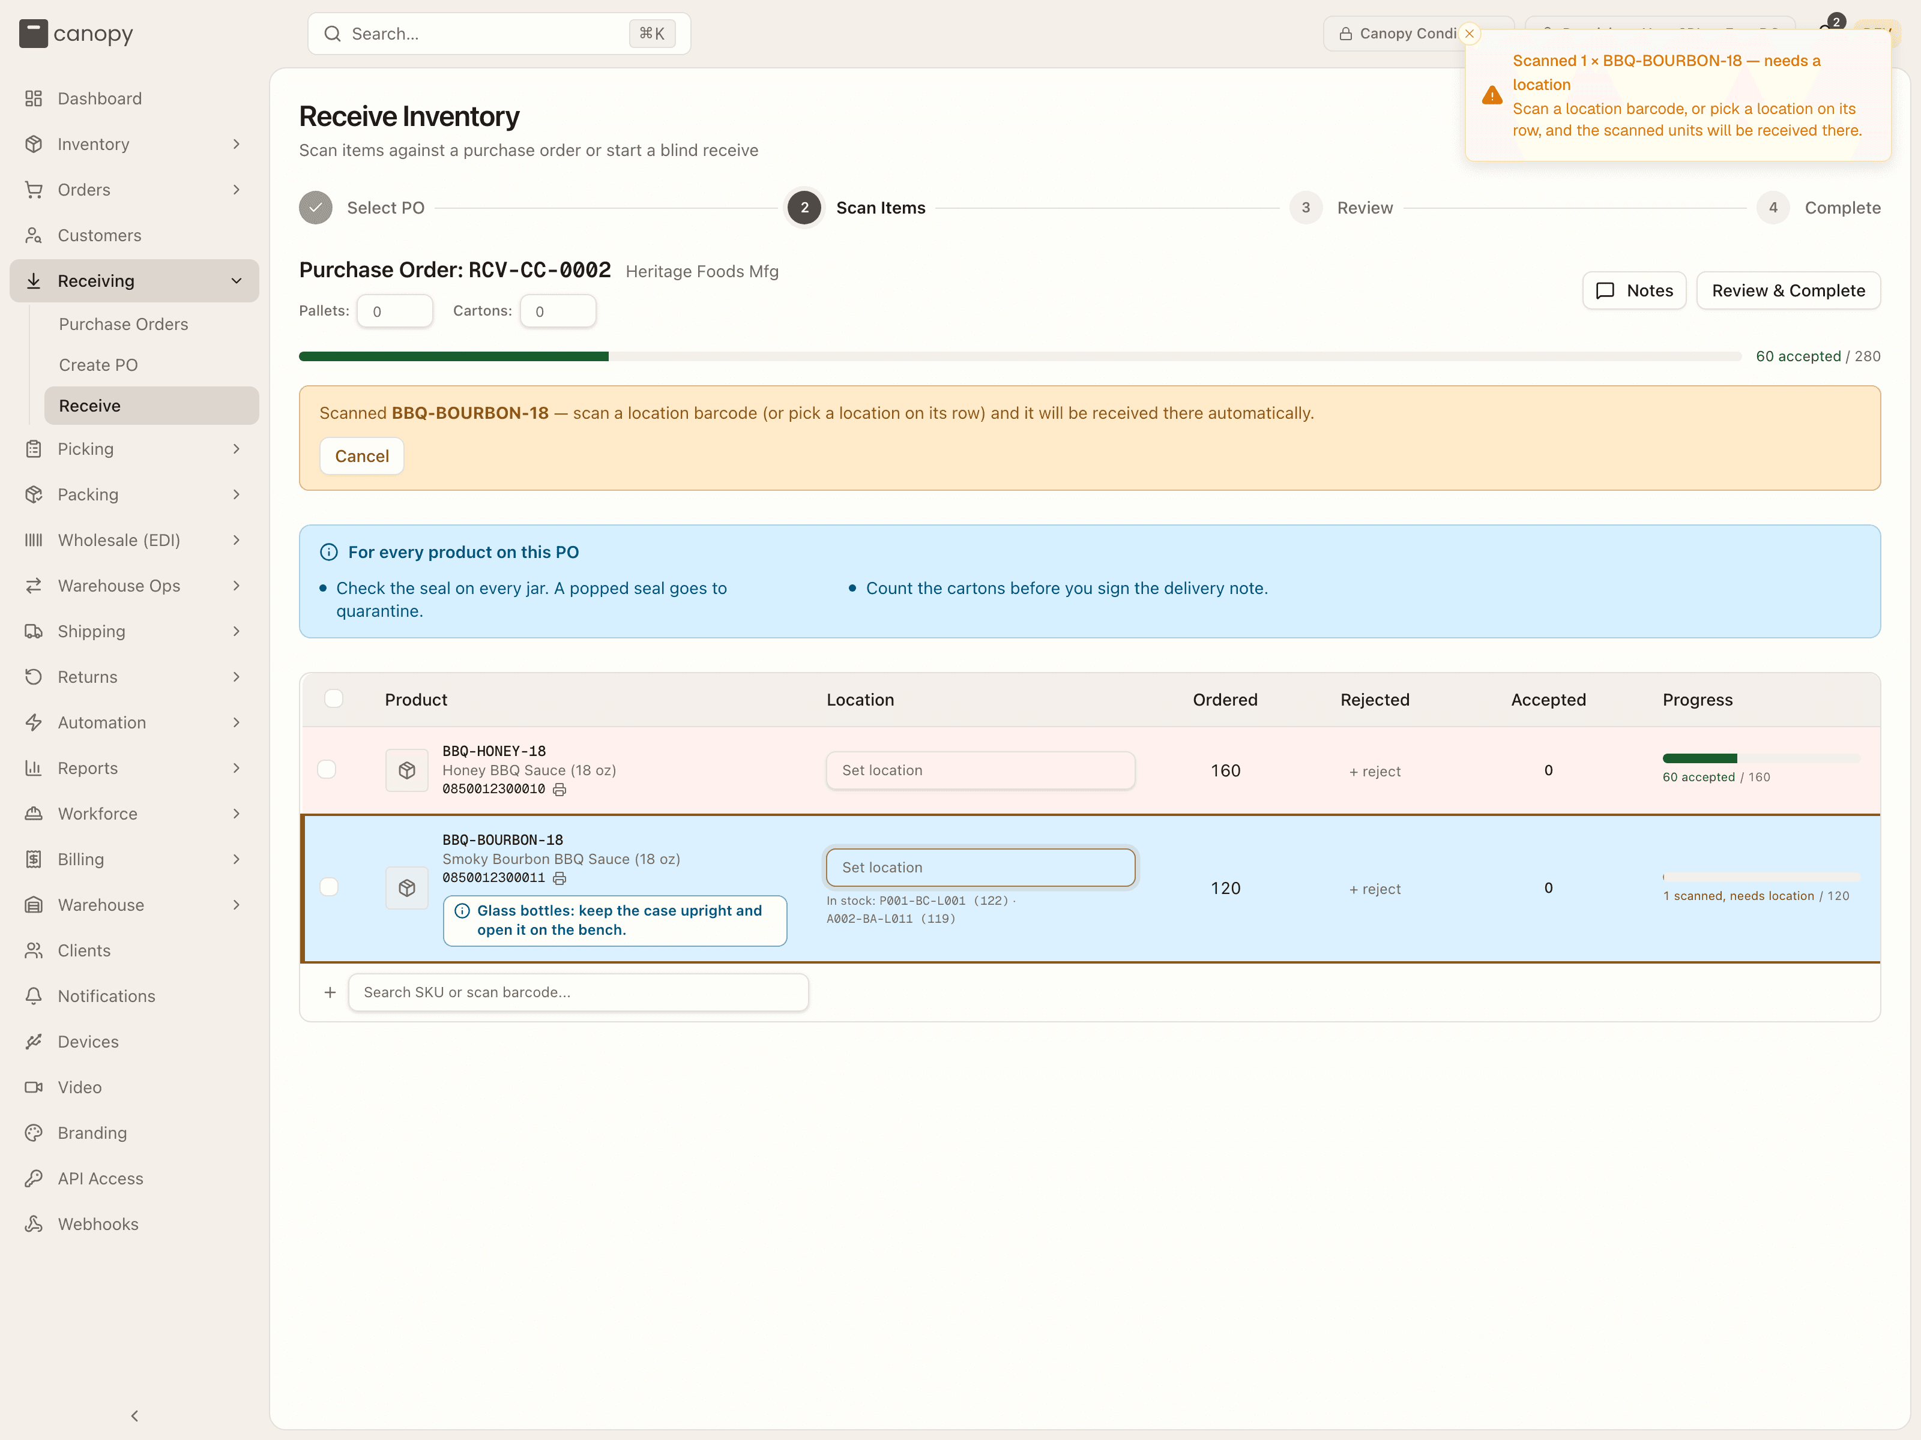This screenshot has height=1440, width=1921.
Task: Cancel the pending BBQ-BOURBON-18 scan
Action: pyautogui.click(x=361, y=457)
